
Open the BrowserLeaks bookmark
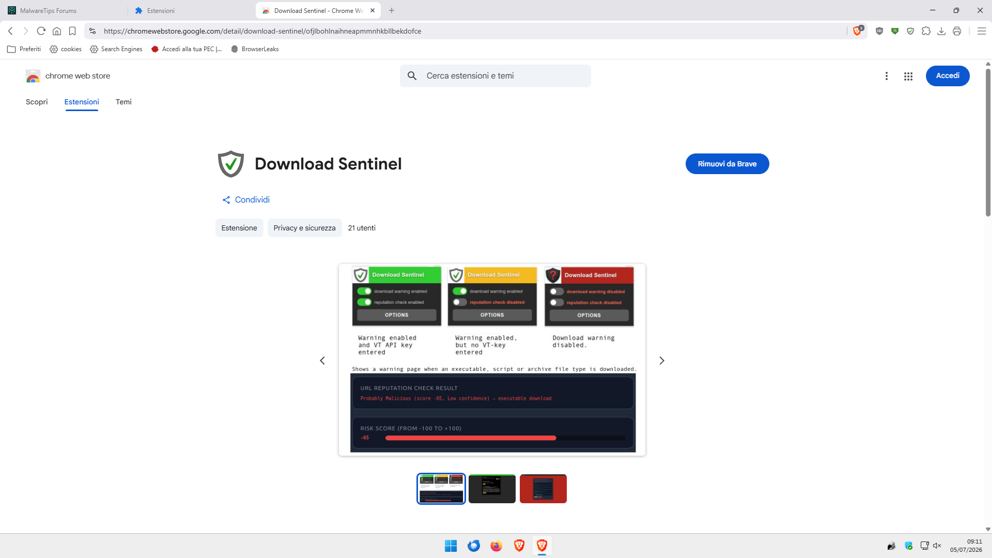(255, 49)
